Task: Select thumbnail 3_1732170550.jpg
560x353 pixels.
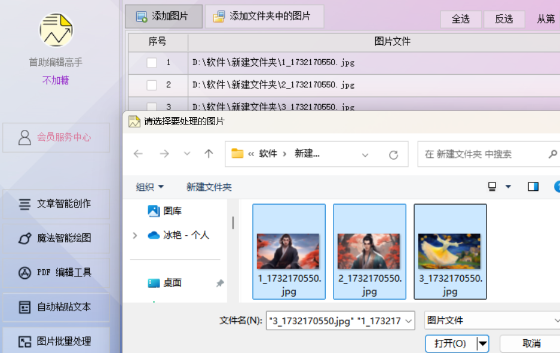Action: coord(451,251)
